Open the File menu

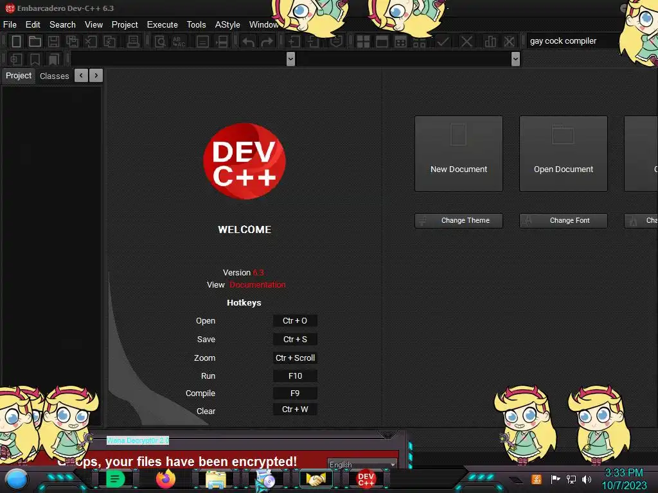pos(10,25)
